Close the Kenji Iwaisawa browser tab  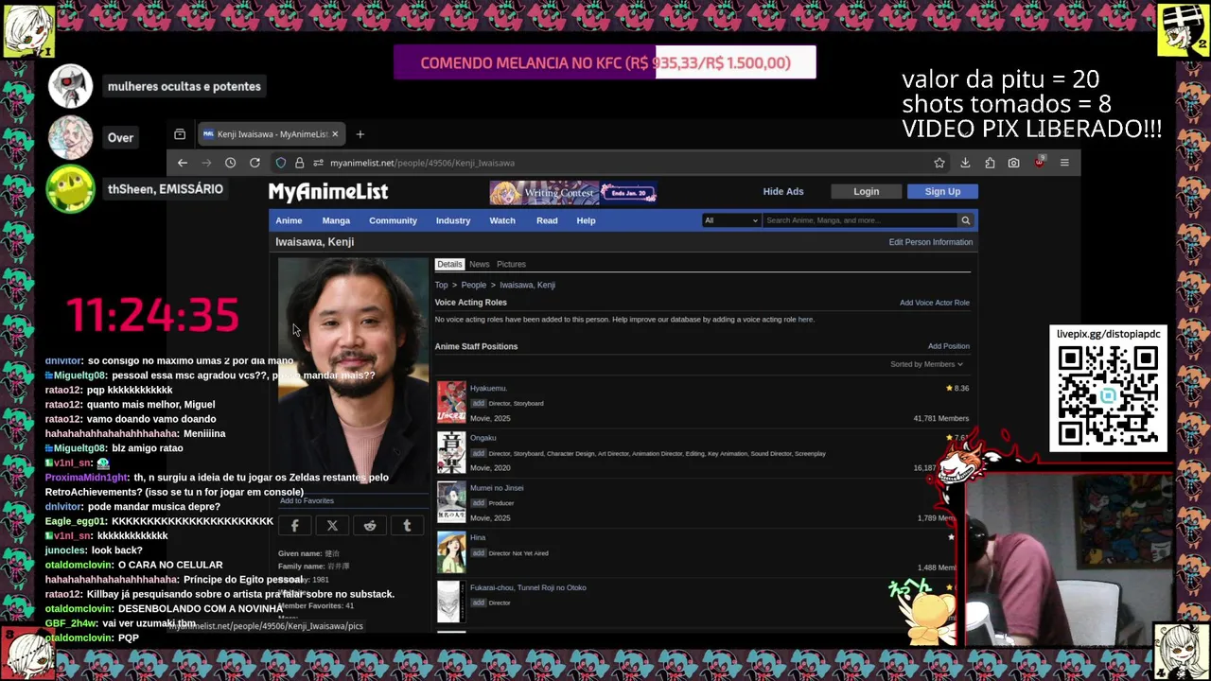click(334, 134)
